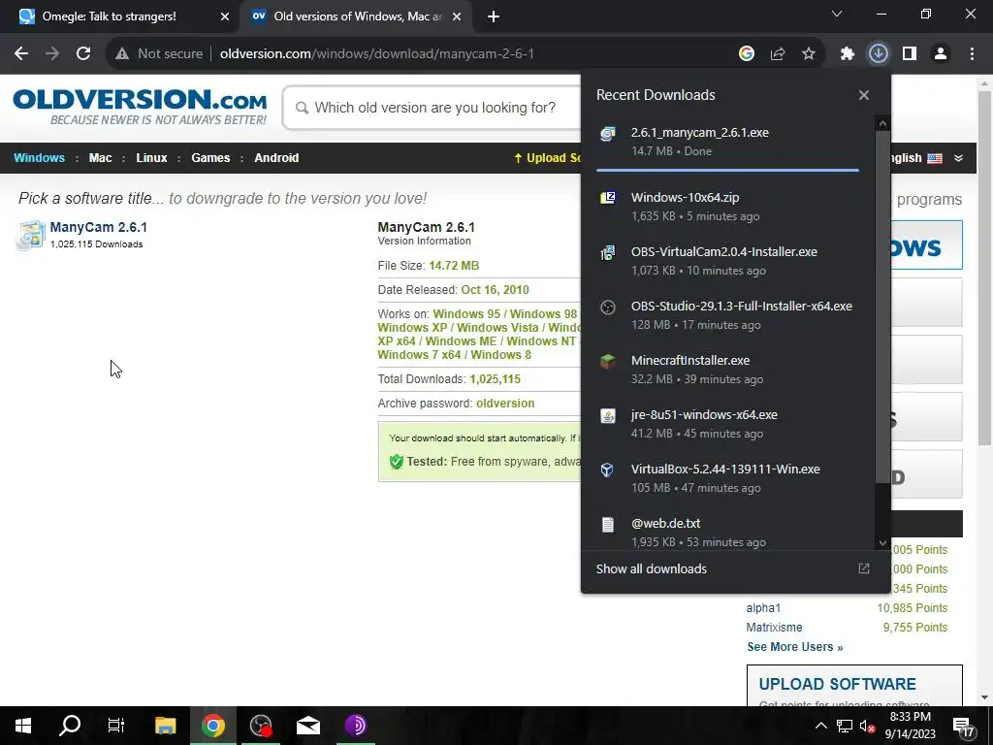
Task: Open the Mac nav menu item
Action: [100, 158]
